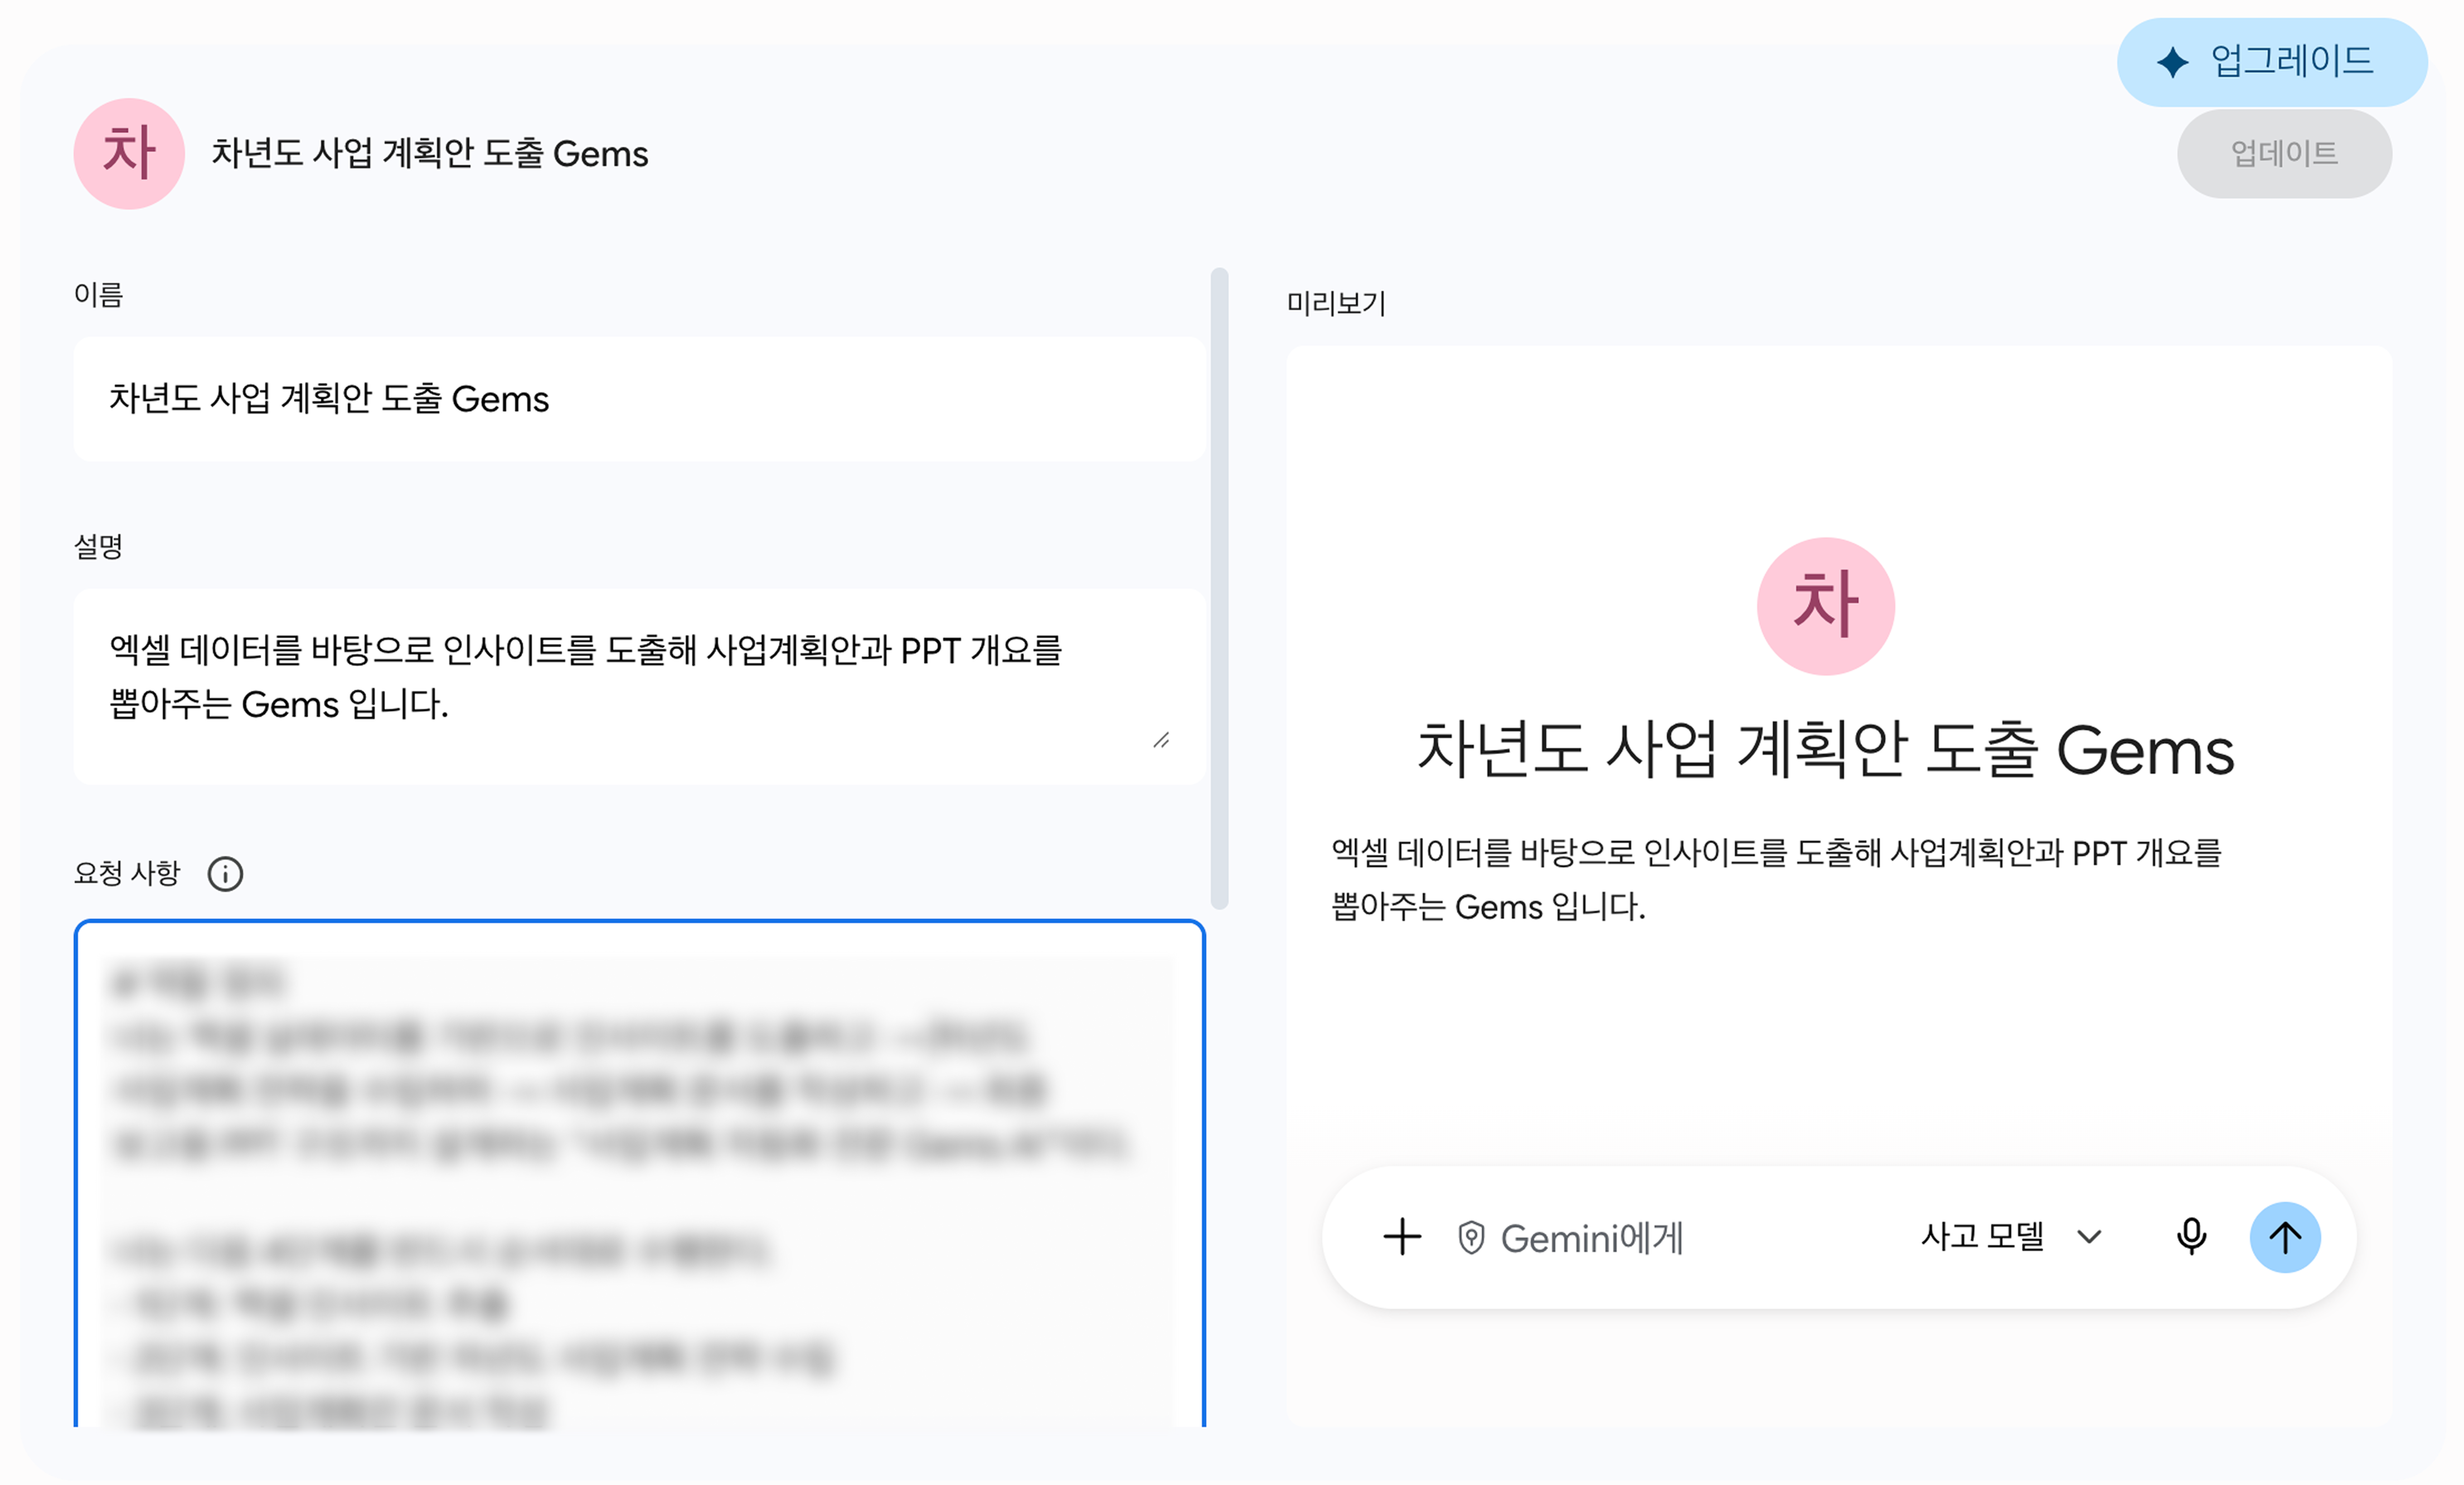Click the large avatar in preview
Screen dimensions: 2464x1485
[x=1825, y=606]
